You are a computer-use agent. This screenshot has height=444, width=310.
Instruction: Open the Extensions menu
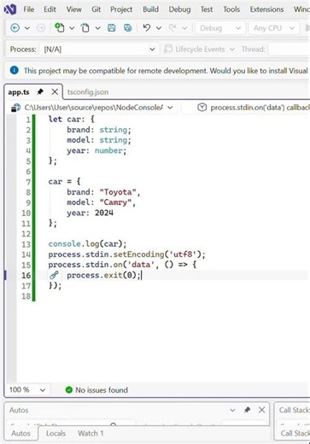point(266,9)
